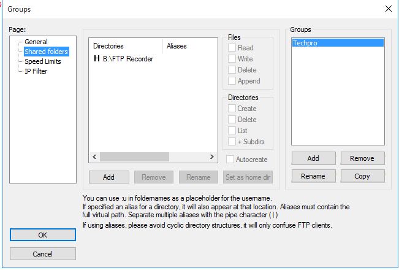Toggle Autocreate checkbox
The image size is (399, 270).
(230, 160)
